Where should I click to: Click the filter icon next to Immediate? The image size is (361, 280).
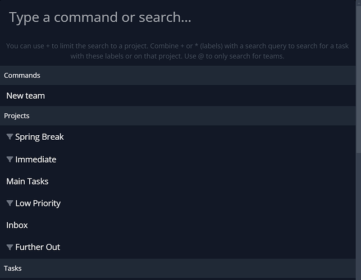coord(10,159)
